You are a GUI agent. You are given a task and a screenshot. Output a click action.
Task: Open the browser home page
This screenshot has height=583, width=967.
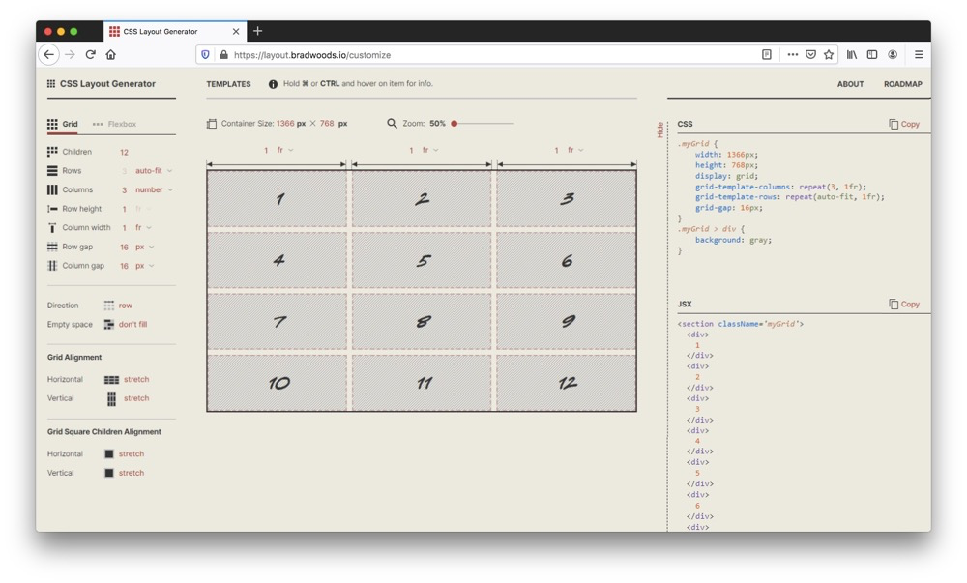click(111, 55)
